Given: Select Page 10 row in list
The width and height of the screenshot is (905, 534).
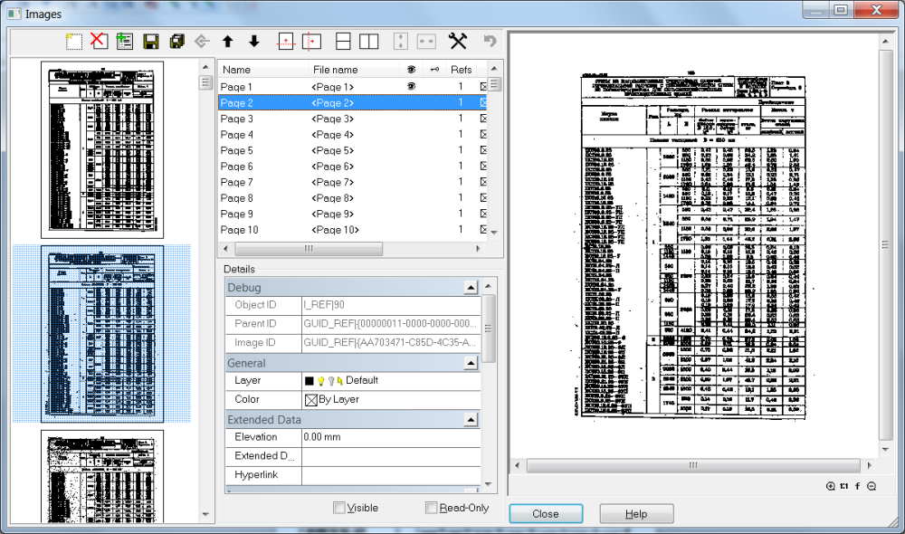Looking at the screenshot, I should (x=352, y=230).
